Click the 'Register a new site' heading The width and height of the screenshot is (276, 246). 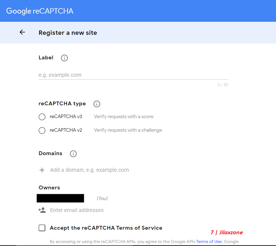click(x=68, y=33)
